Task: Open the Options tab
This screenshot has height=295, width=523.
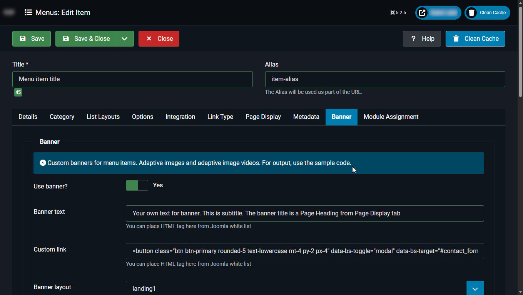Action: point(143,117)
